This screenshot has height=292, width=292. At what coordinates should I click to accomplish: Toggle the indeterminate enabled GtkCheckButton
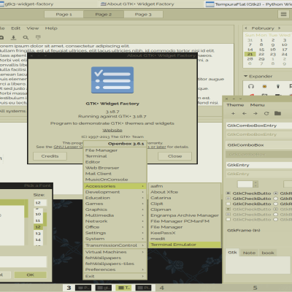click(228, 199)
